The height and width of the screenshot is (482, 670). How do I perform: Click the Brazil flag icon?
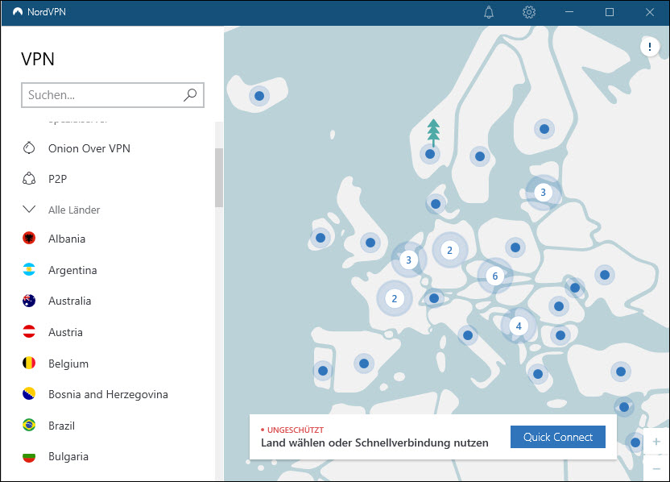click(30, 426)
